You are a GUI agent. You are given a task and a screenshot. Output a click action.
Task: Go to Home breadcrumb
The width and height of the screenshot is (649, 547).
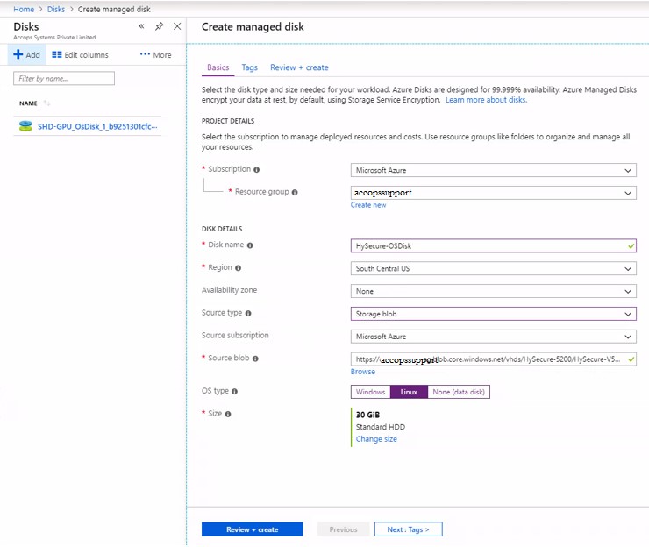tap(24, 9)
